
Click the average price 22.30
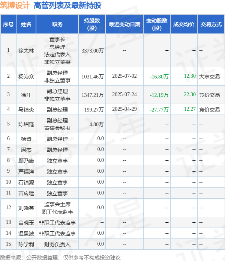pos(190,95)
